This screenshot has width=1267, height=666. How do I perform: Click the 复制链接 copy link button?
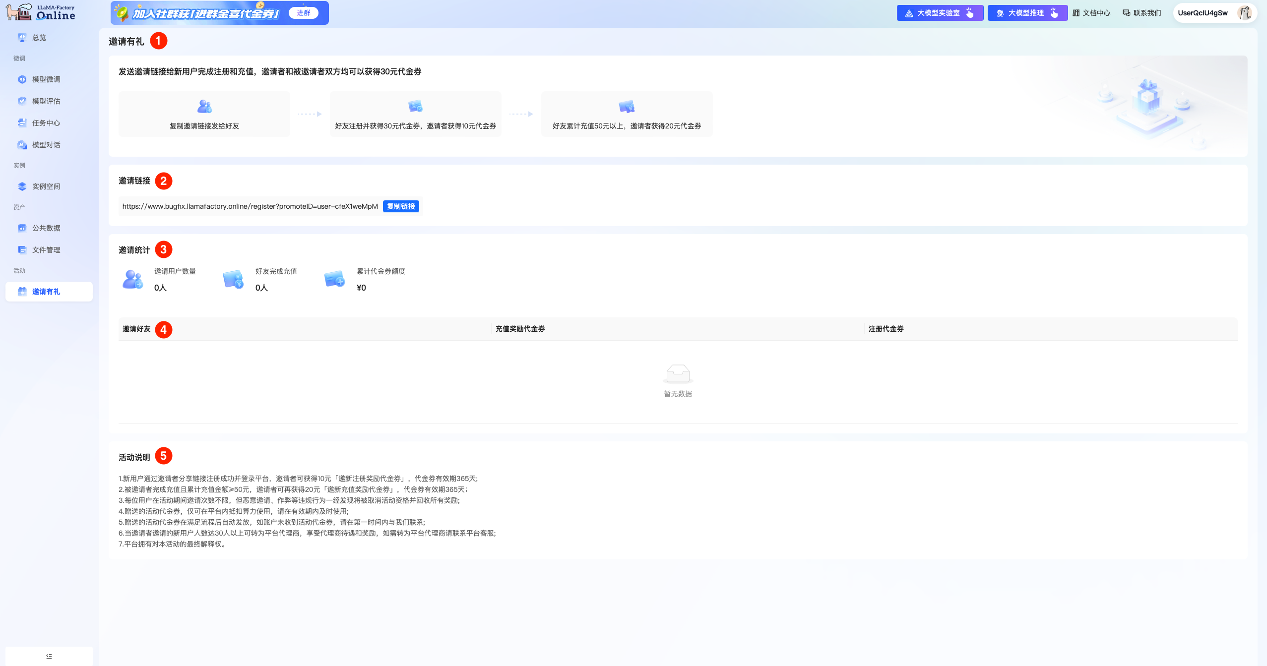(401, 206)
